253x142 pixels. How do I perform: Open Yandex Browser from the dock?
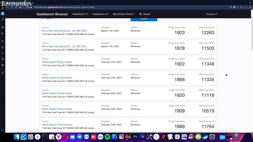(x=59, y=137)
